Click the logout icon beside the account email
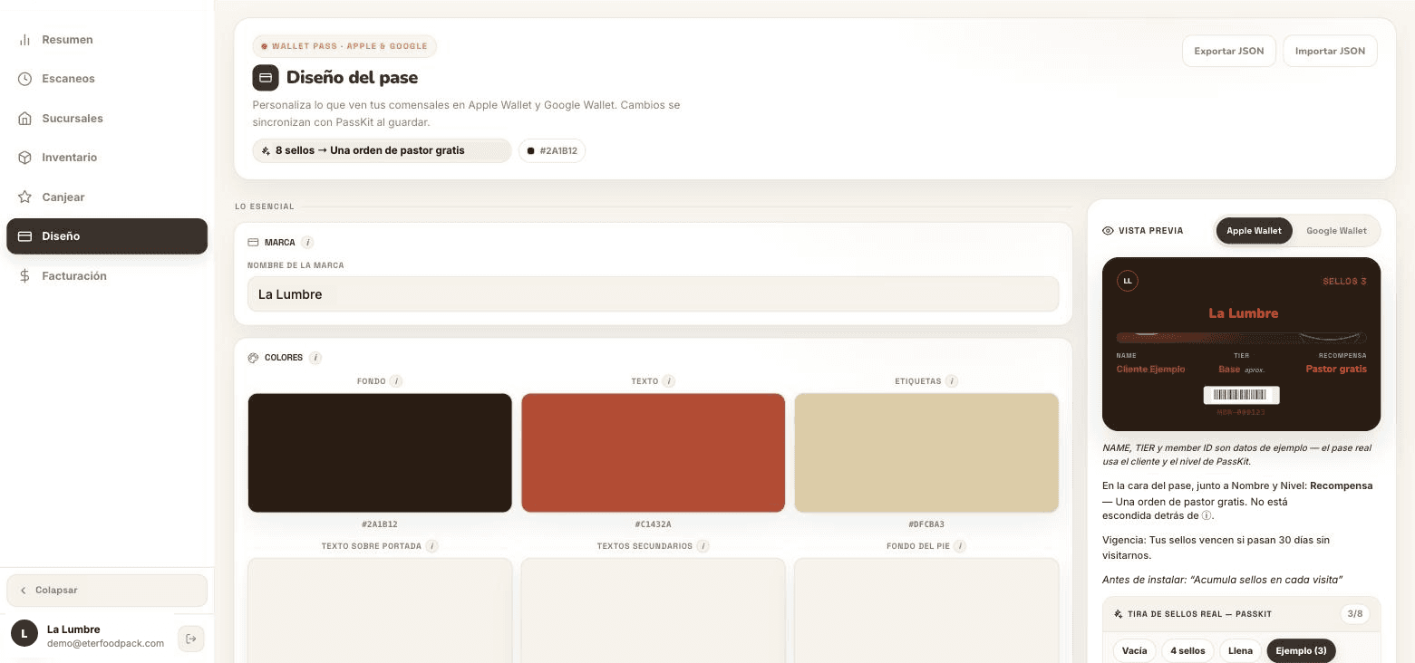This screenshot has width=1415, height=663. click(x=190, y=639)
